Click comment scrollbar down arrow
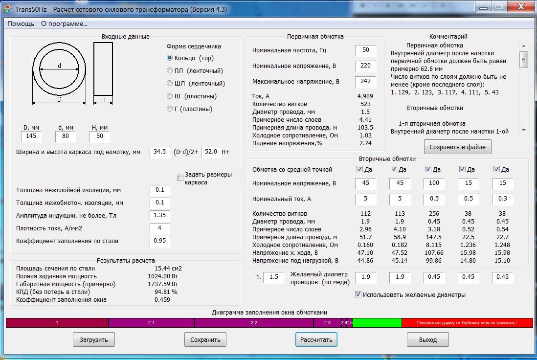Viewport: 537px width, 360px height. tap(524, 130)
